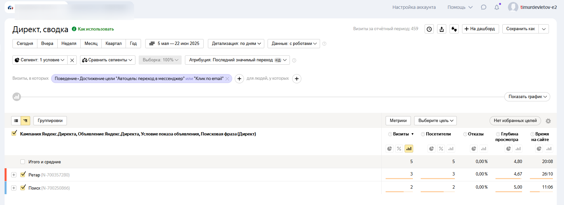Open 'Выберите цель' dropdown
564x205 pixels.
point(435,121)
